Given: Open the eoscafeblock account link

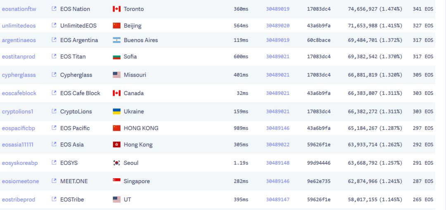Looking at the screenshot, I should click(19, 93).
